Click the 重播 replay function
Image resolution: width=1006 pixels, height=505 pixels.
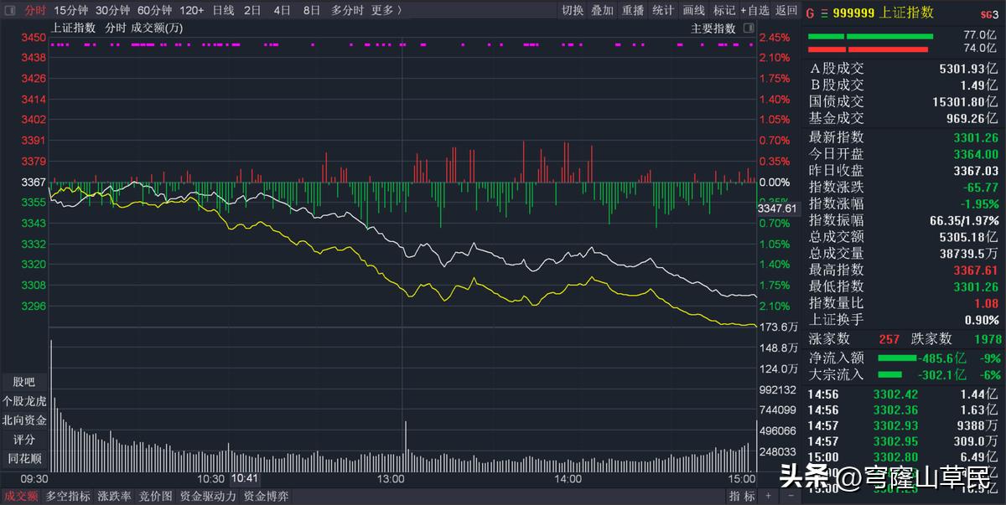[x=631, y=11]
